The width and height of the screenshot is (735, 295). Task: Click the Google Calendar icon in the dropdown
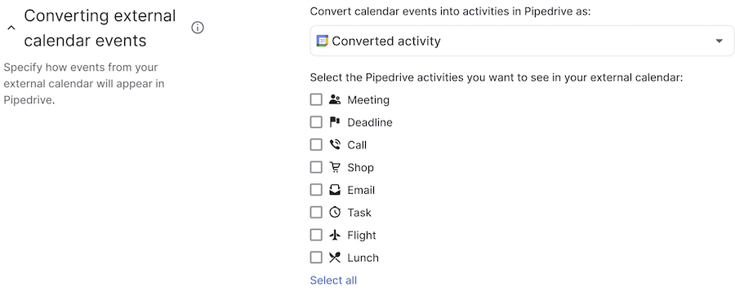coord(323,41)
